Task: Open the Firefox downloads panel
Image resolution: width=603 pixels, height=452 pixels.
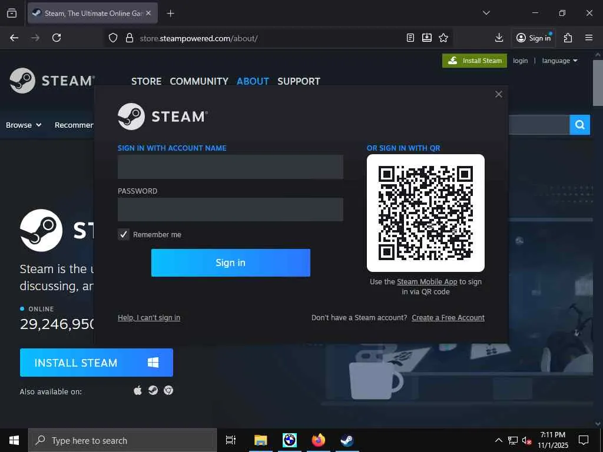Action: [499, 38]
